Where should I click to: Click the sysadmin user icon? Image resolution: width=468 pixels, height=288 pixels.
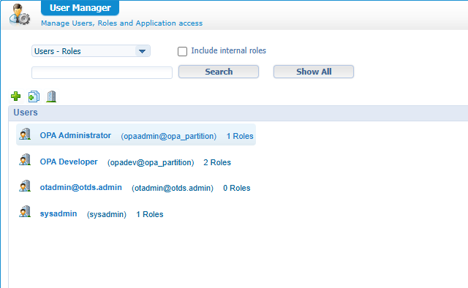(x=25, y=211)
